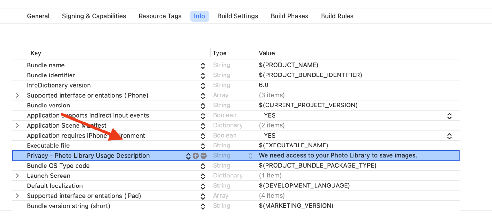The width and height of the screenshot is (492, 220).
Task: Select the Executable file row
Action: tap(48, 145)
